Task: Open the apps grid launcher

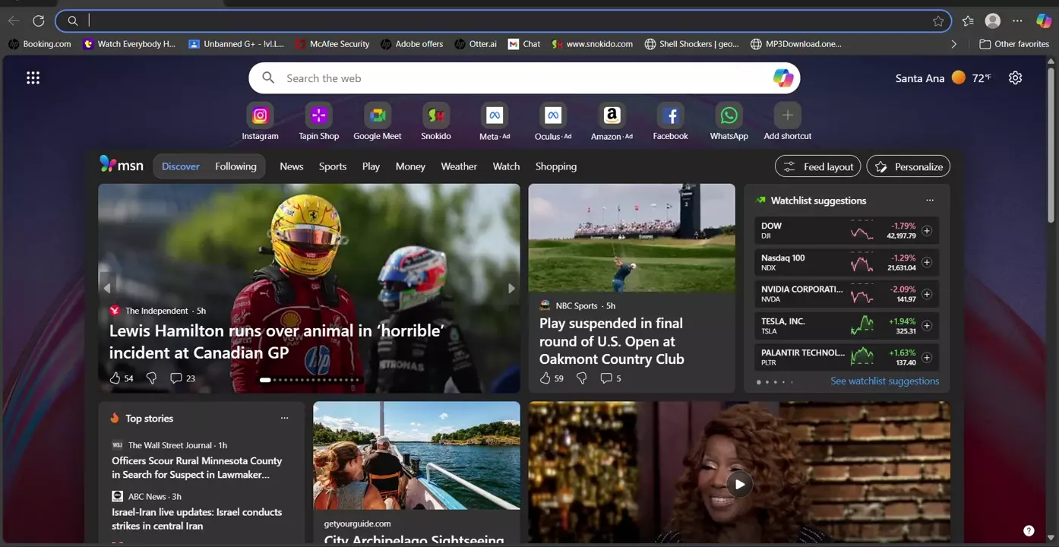Action: 33,77
